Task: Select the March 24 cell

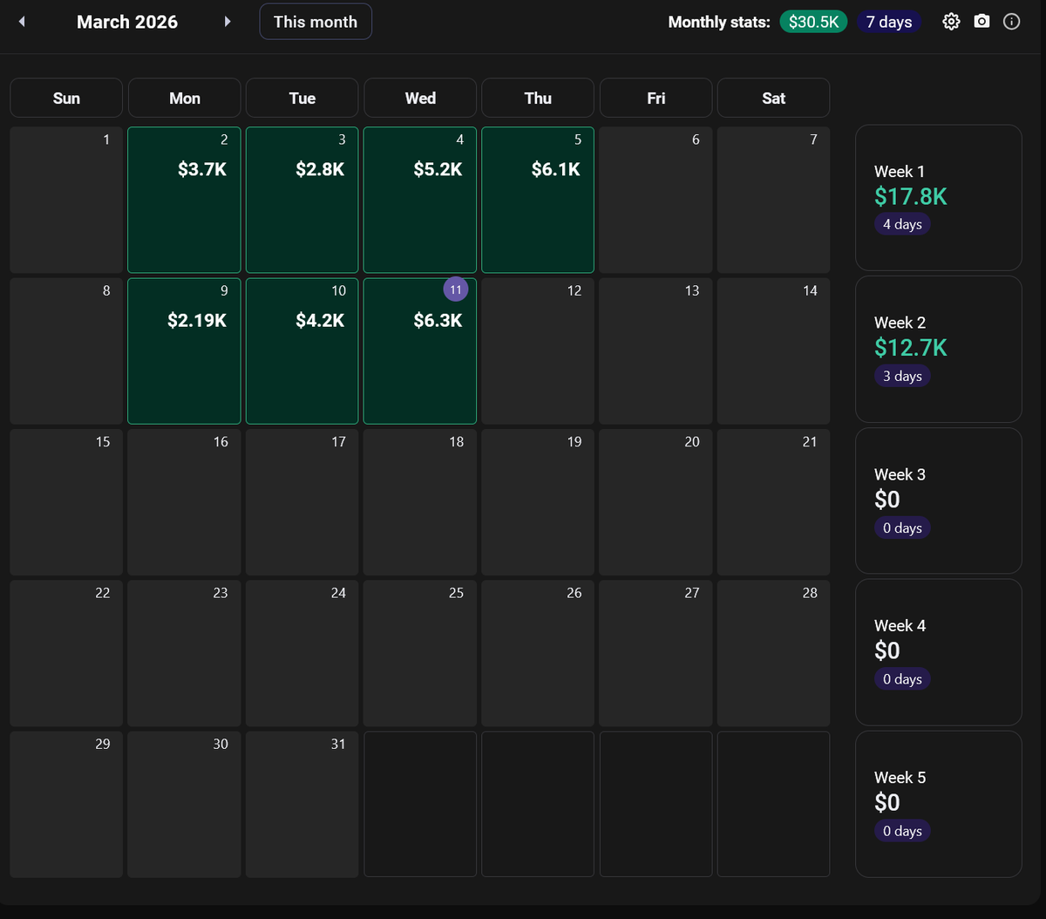Action: click(302, 653)
